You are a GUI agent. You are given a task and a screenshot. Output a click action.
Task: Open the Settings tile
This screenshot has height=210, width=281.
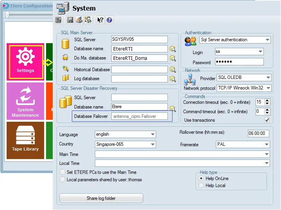tap(25, 61)
